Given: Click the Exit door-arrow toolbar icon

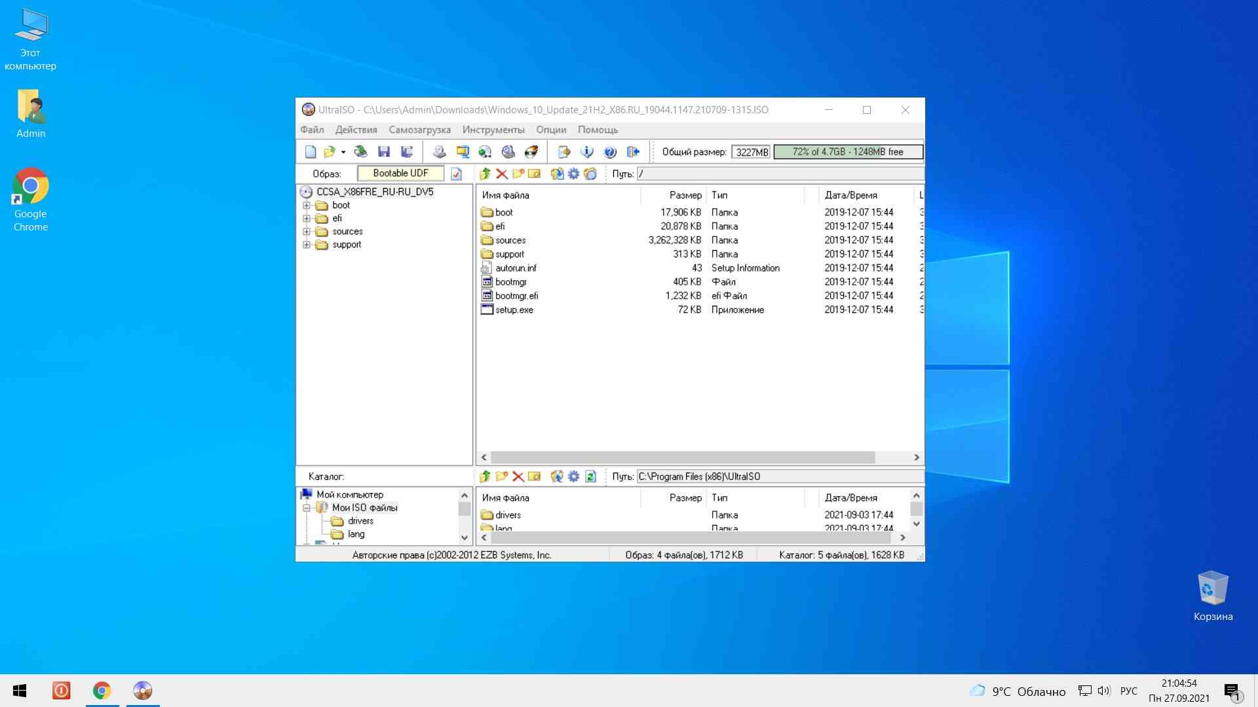Looking at the screenshot, I should pos(633,152).
